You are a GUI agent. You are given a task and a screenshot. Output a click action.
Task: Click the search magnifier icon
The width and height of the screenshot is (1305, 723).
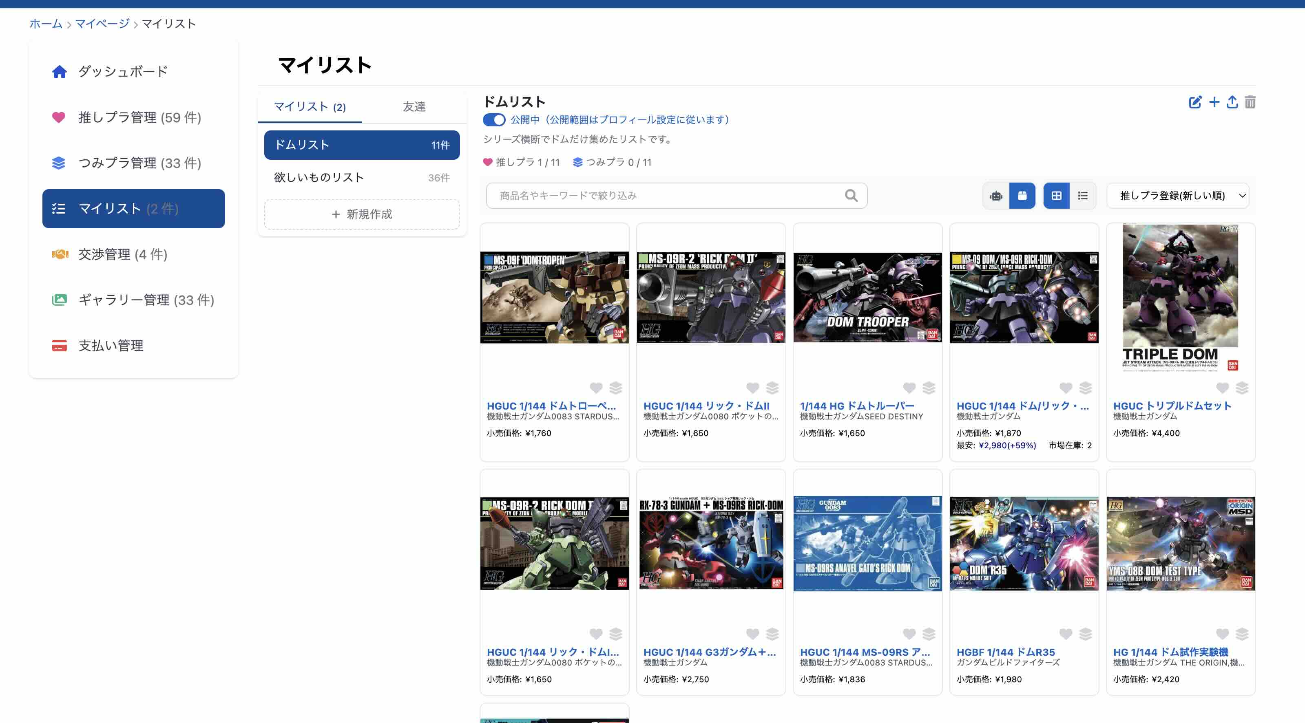click(x=851, y=196)
